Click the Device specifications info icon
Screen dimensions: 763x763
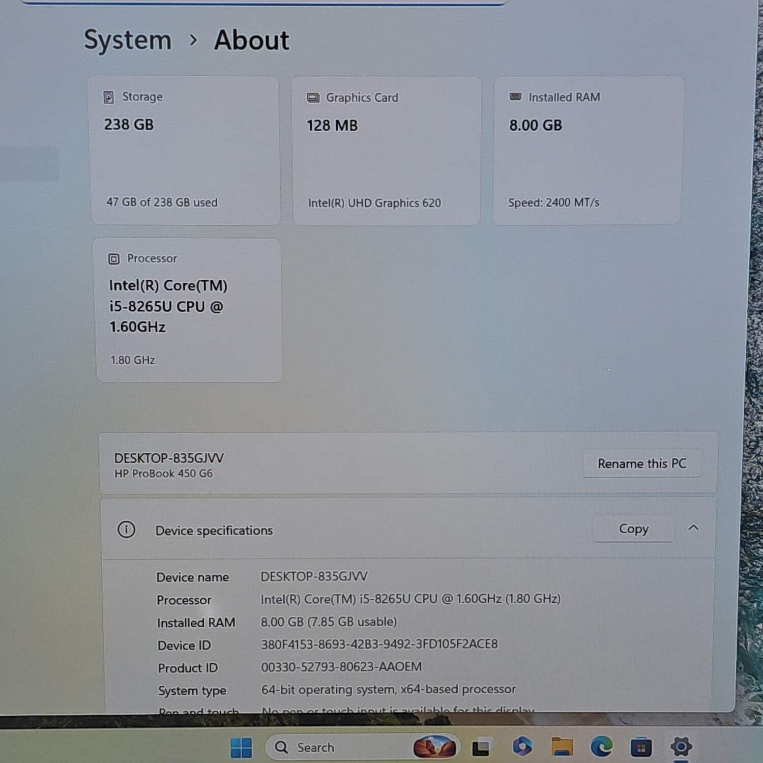coord(126,530)
